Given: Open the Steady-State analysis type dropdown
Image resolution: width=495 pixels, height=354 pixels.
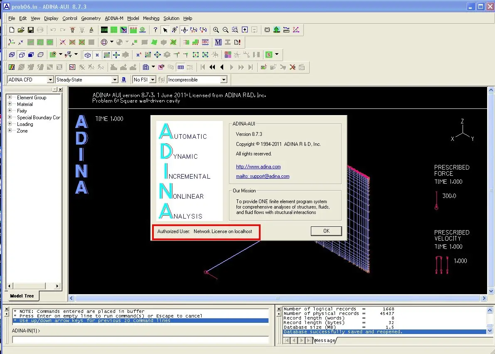Looking at the screenshot, I should pos(115,80).
